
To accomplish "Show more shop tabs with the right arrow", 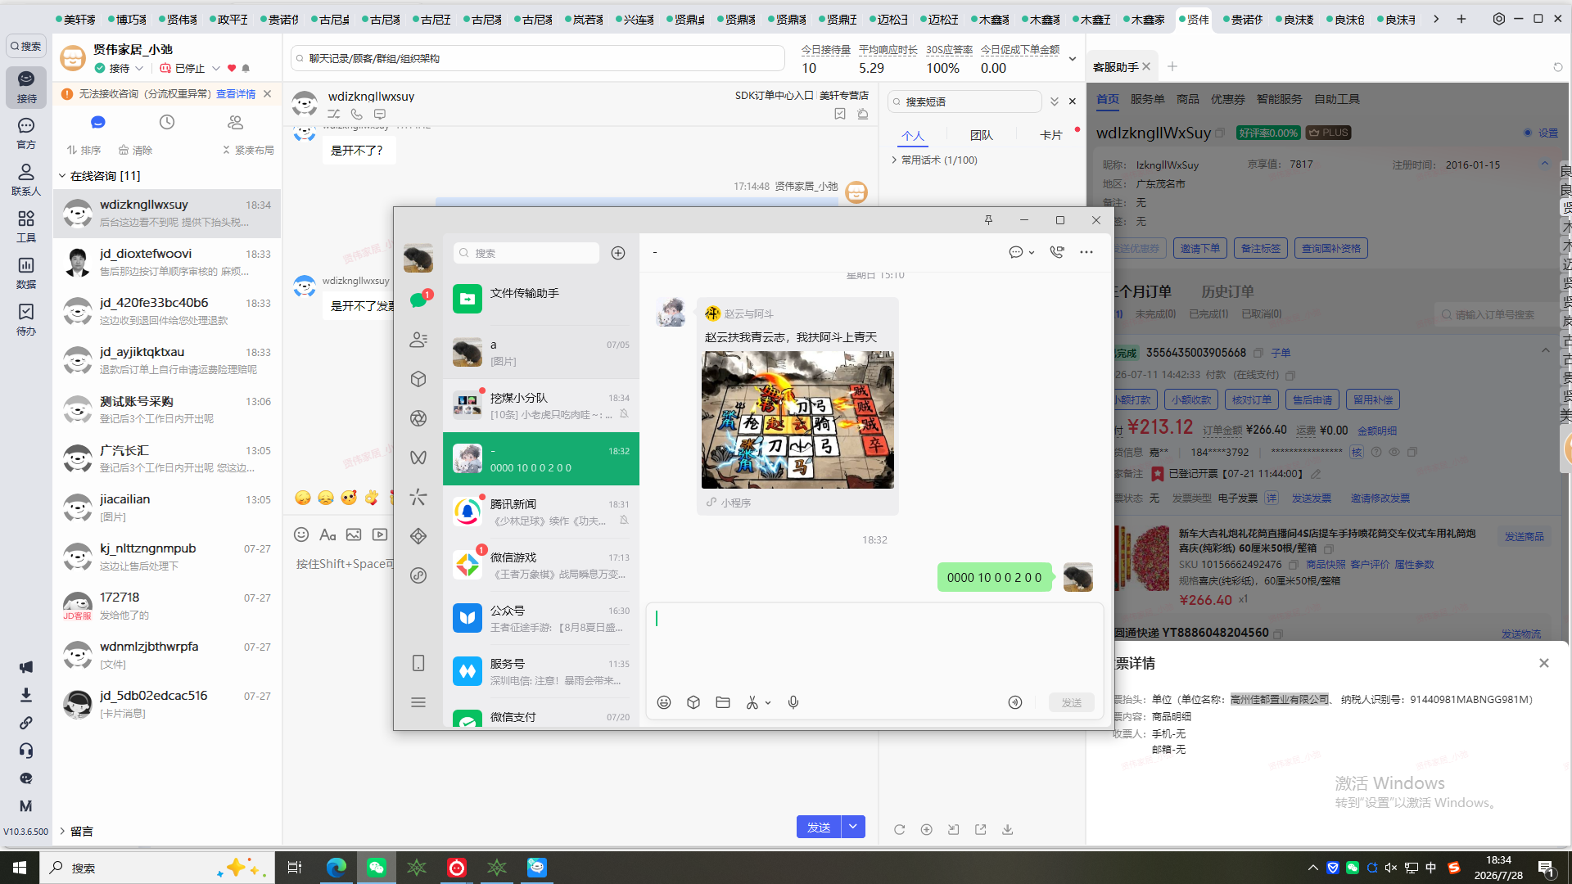I will click(x=1436, y=19).
